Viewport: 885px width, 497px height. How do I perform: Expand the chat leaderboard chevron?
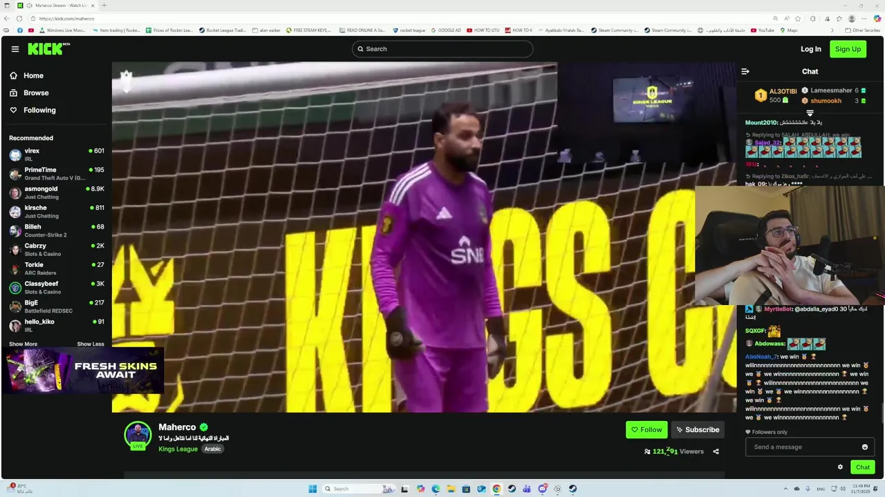tap(810, 113)
